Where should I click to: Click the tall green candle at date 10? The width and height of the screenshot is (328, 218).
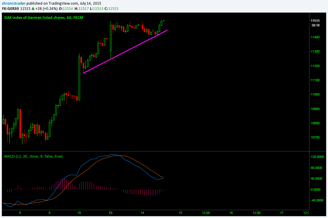pos(79,78)
